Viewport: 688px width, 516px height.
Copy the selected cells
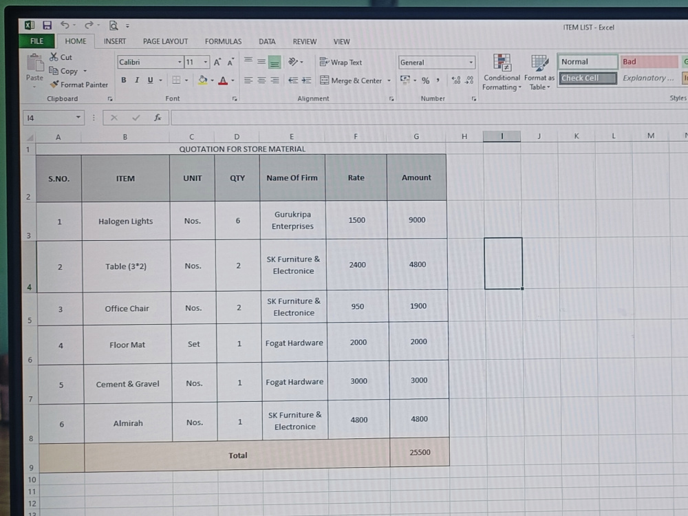coord(63,71)
